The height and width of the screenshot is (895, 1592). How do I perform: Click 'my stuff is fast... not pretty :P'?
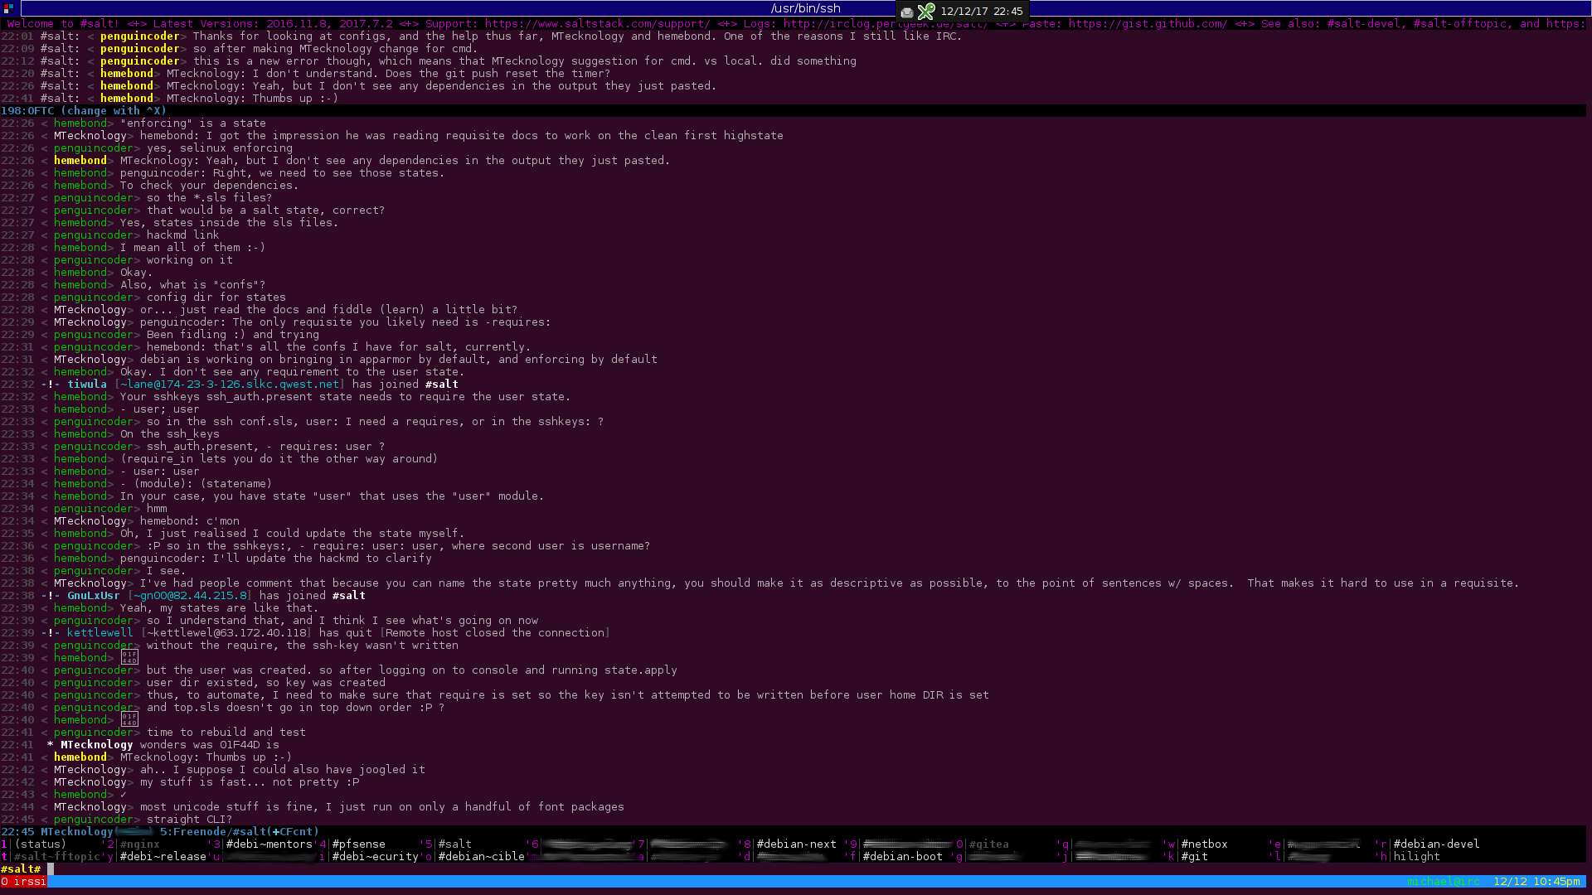click(x=250, y=782)
